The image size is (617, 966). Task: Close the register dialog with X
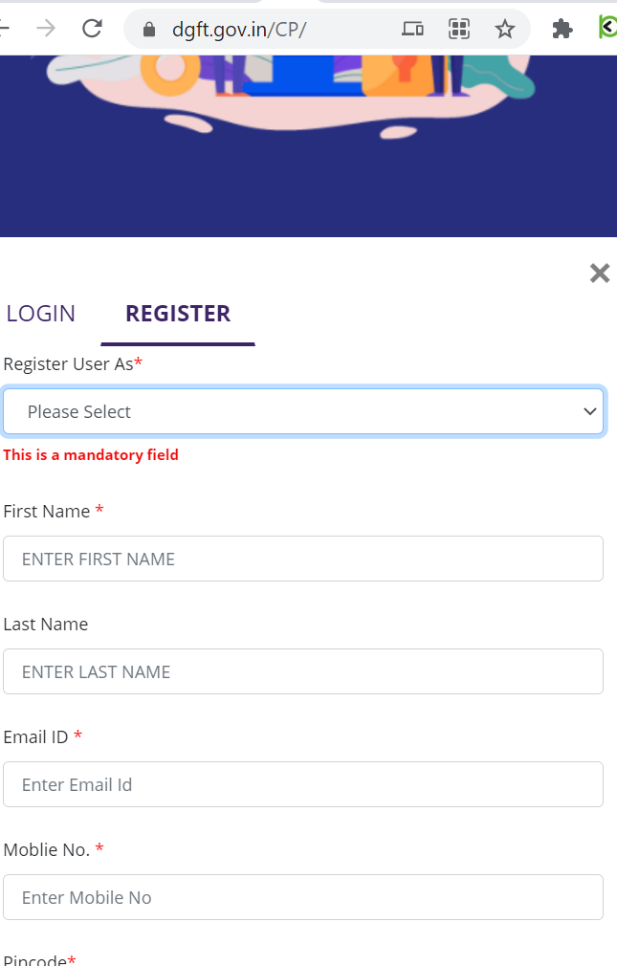click(x=600, y=273)
